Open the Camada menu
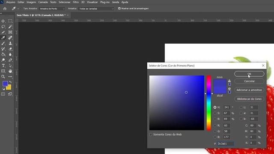The height and width of the screenshot is (154, 274). [43, 2]
